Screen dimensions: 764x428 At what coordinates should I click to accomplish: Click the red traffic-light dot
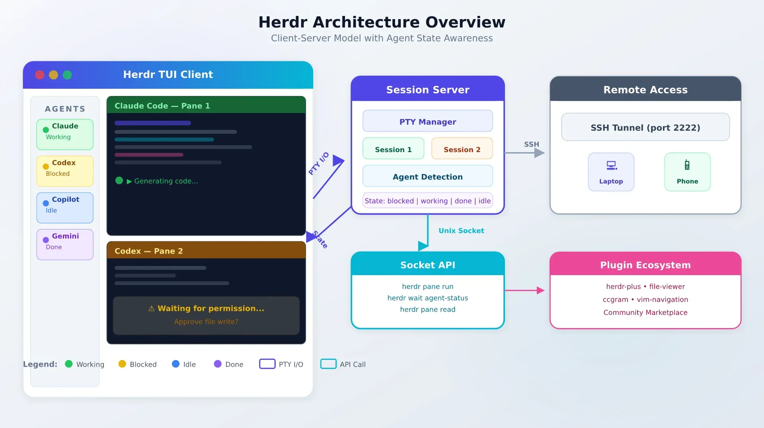40,75
